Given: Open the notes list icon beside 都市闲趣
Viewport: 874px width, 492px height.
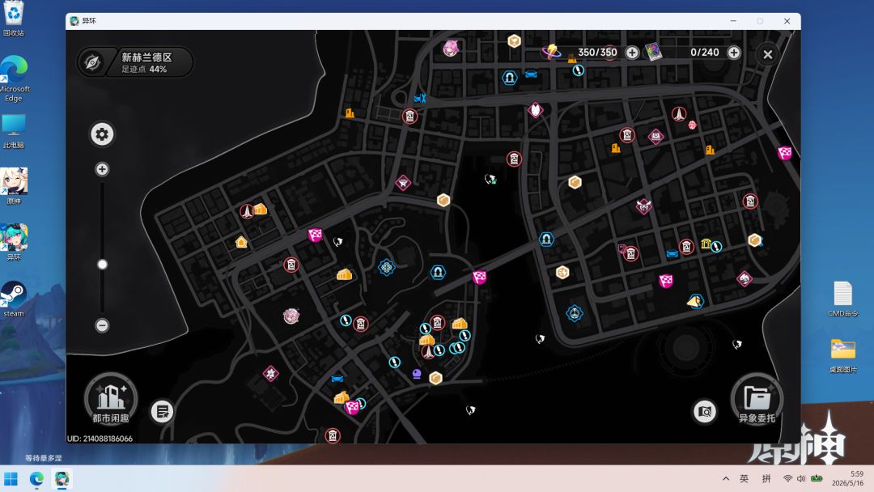Looking at the screenshot, I should coord(162,412).
